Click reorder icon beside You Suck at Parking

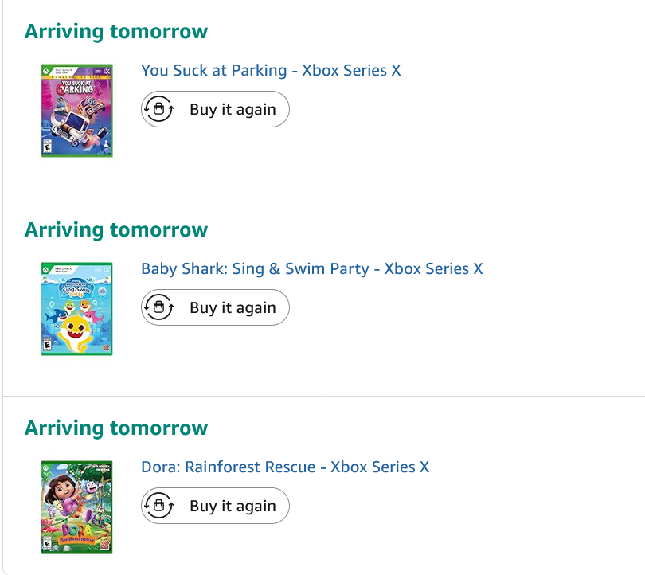pyautogui.click(x=158, y=109)
